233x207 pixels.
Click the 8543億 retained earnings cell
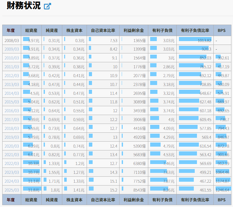pos(133,190)
